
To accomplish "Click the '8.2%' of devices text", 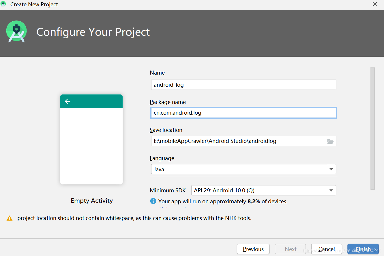I will click(254, 201).
